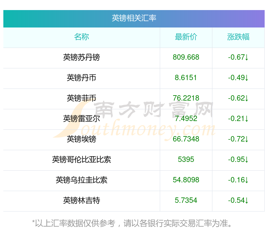The width and height of the screenshot is (268, 234).
Task: Open the 英镑埃镑 currency pair name
Action: point(81,139)
